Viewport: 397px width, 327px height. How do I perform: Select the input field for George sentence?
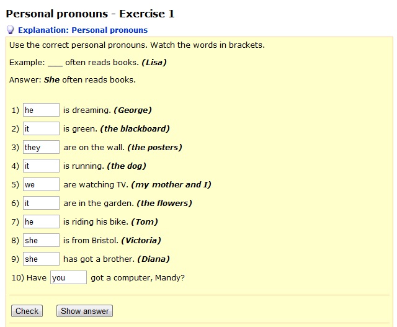(x=42, y=110)
